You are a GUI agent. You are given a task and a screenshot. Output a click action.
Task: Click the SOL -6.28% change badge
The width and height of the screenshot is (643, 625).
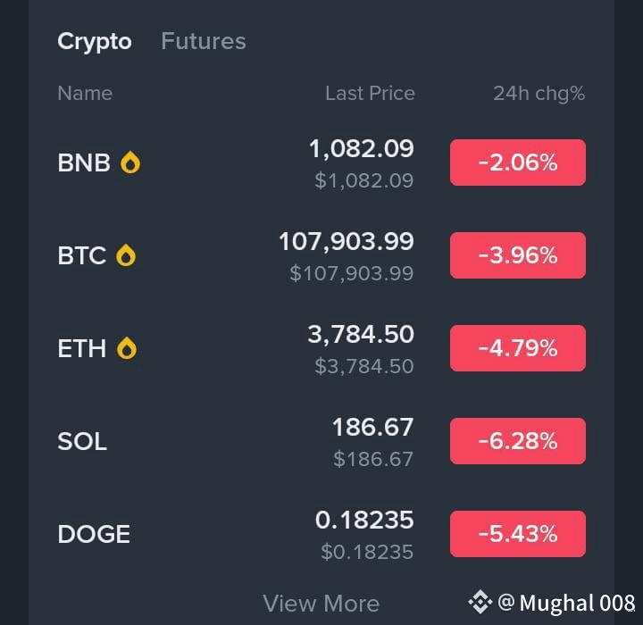point(517,441)
